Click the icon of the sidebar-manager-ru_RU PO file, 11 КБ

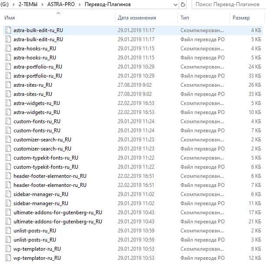click(8, 203)
